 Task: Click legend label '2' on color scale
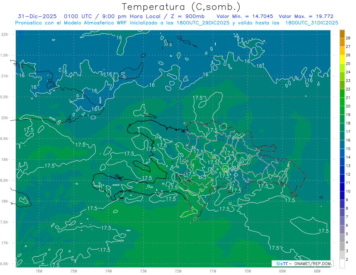click(347, 260)
